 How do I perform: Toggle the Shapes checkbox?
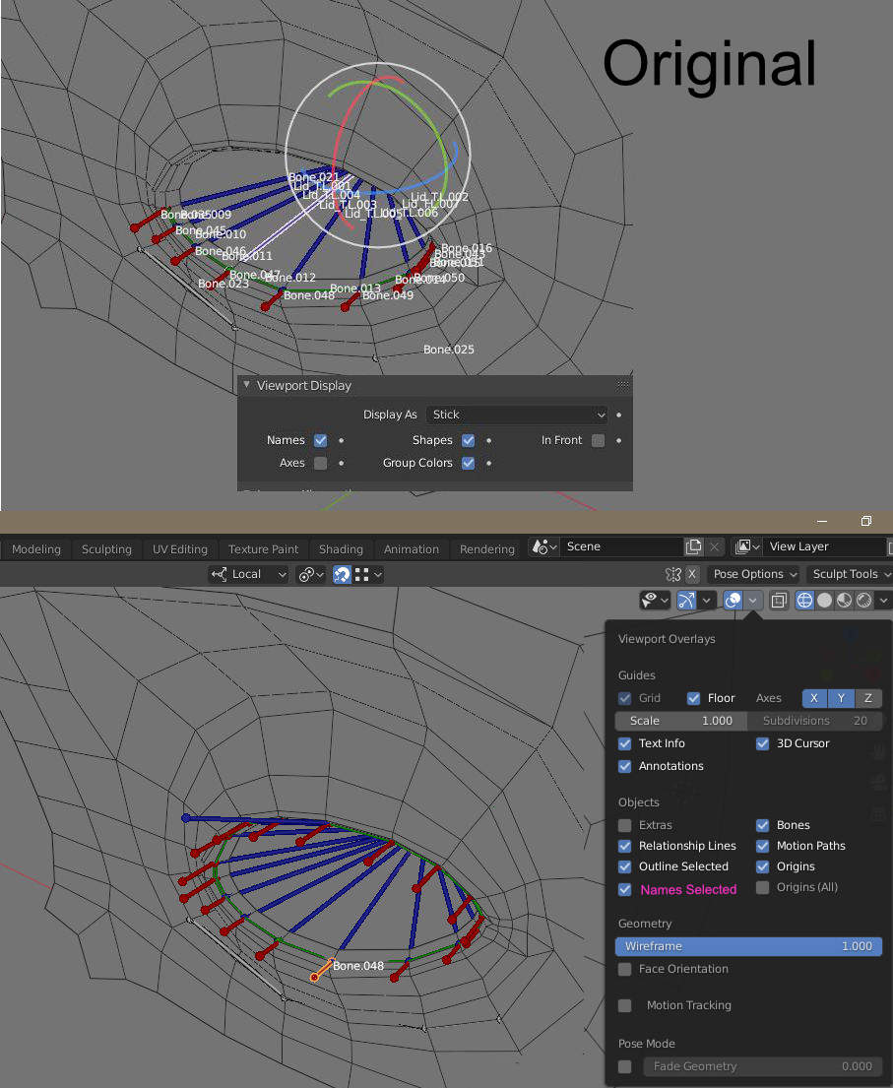[469, 440]
